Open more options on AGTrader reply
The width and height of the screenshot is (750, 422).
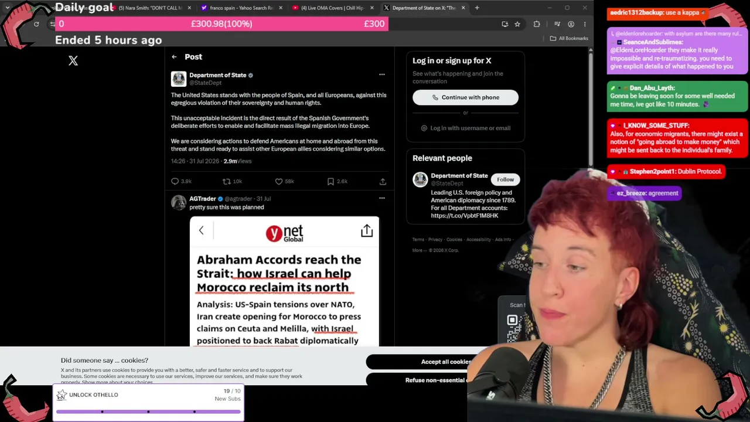point(382,198)
